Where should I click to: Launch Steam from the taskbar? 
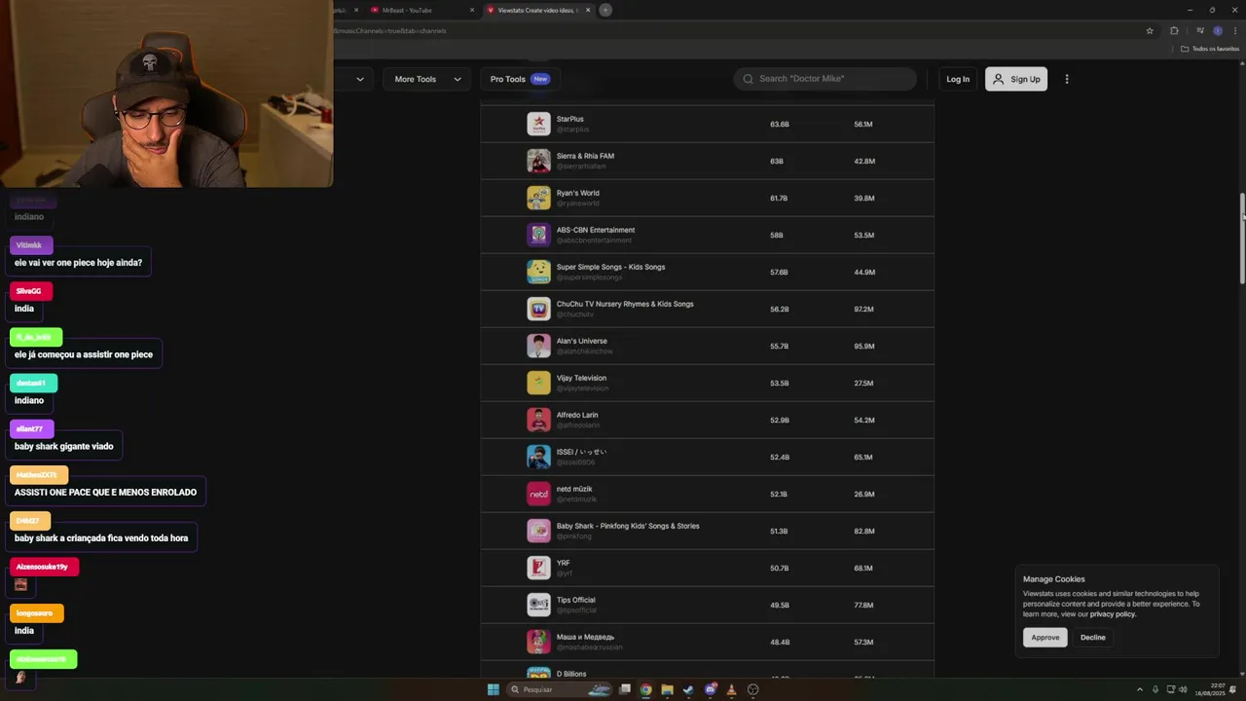688,689
